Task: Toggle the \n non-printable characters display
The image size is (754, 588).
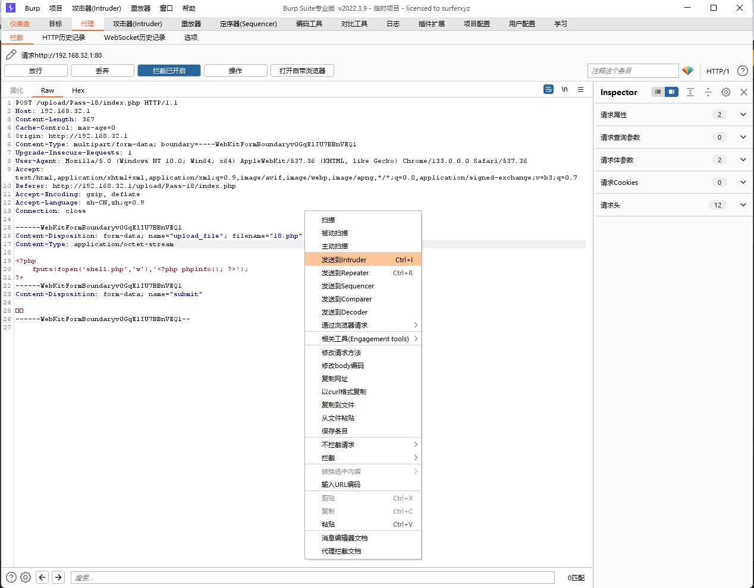Action: pyautogui.click(x=564, y=89)
